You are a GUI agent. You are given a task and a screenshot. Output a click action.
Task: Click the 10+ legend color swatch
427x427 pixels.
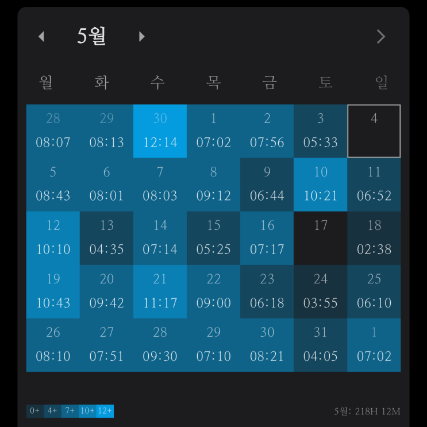click(87, 411)
